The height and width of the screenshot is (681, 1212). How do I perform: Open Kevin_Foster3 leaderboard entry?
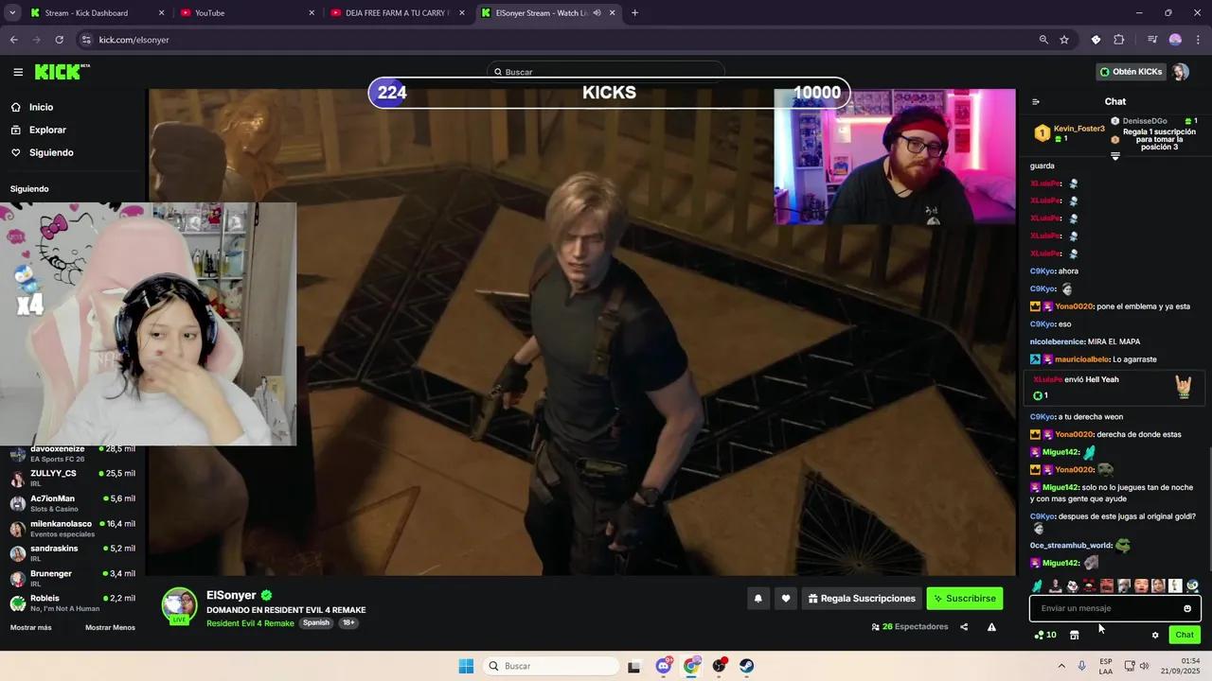[x=1069, y=133]
